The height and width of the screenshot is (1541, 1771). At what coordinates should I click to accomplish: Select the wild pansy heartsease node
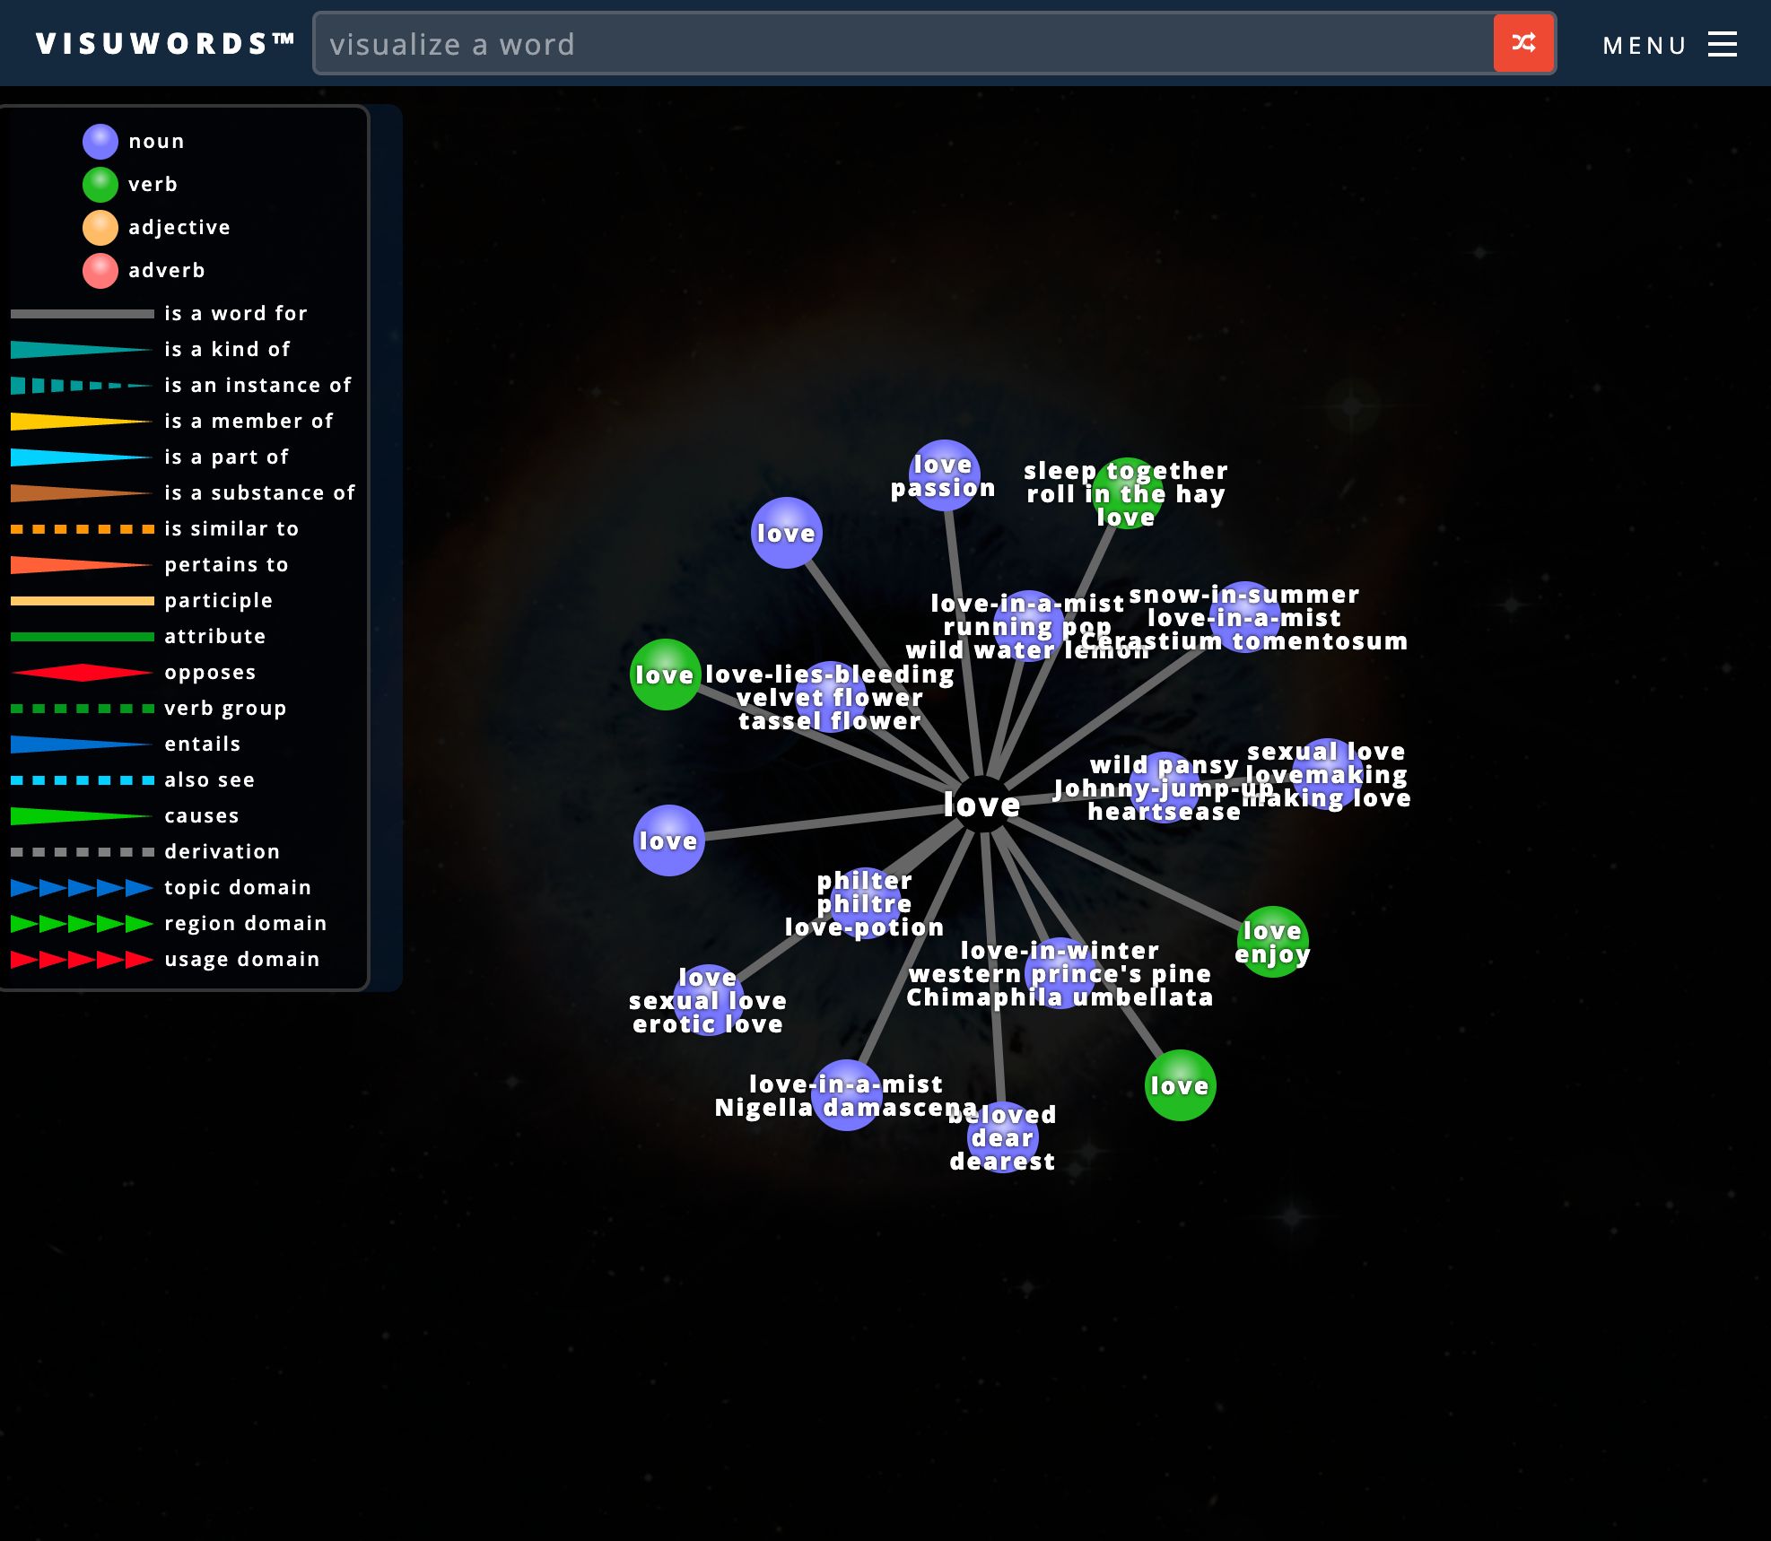point(1165,788)
